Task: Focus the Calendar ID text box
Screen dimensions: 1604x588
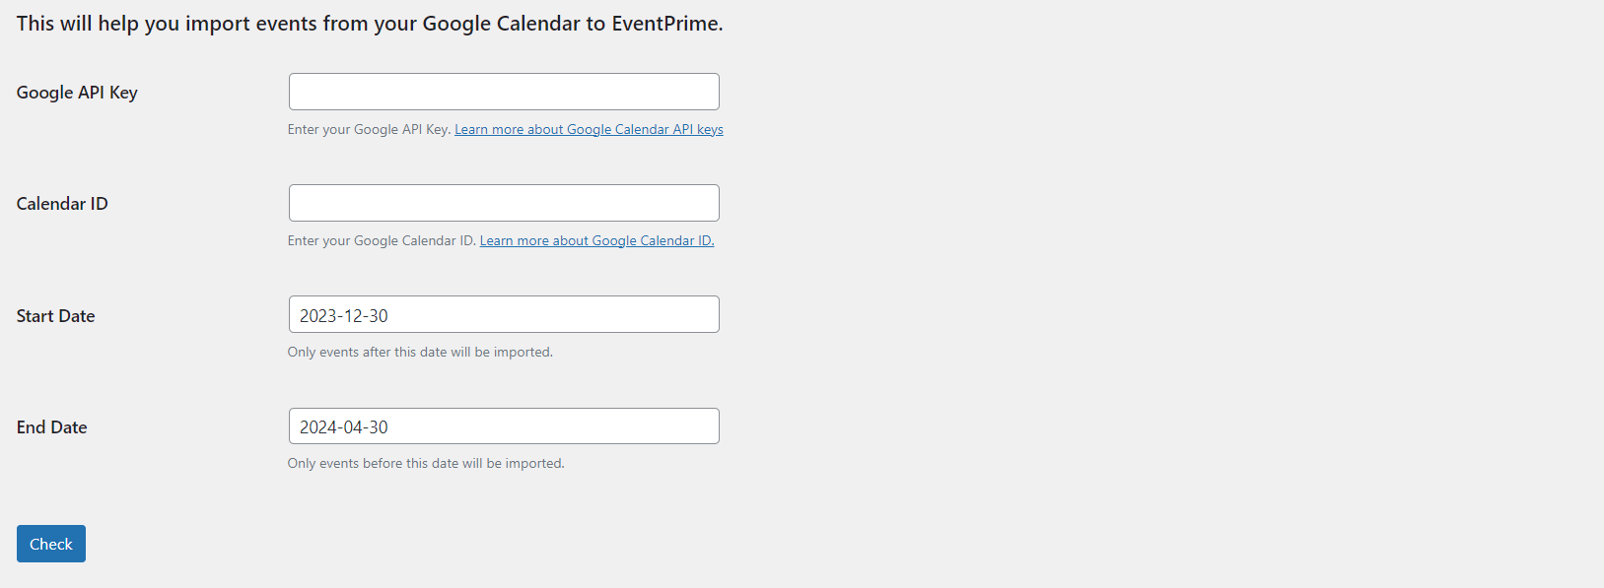Action: (504, 203)
